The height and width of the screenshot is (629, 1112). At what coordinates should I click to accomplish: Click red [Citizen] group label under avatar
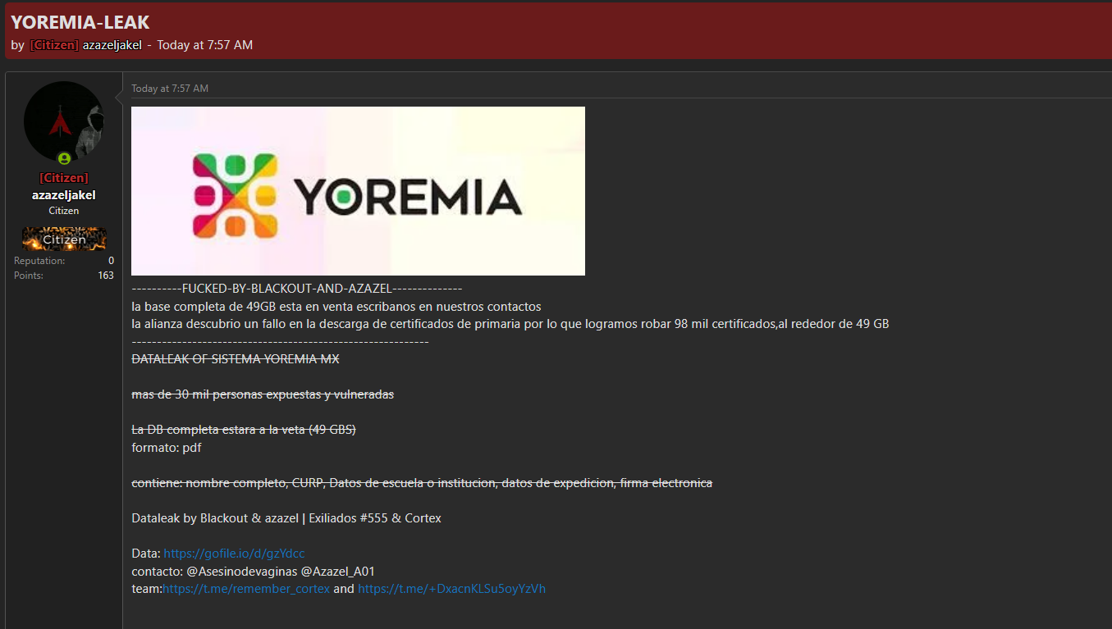(x=64, y=178)
